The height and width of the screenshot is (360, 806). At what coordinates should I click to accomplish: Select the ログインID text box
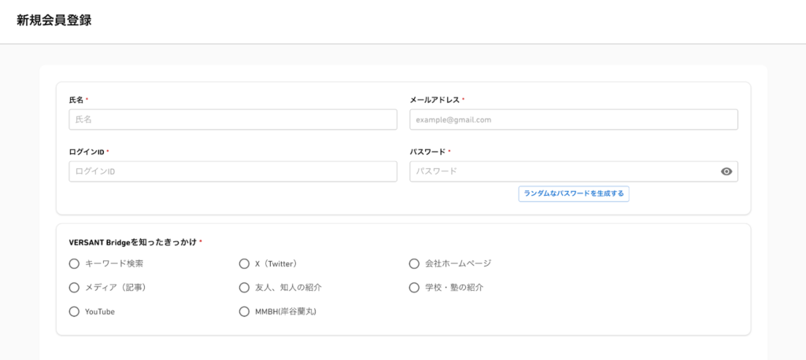click(233, 171)
